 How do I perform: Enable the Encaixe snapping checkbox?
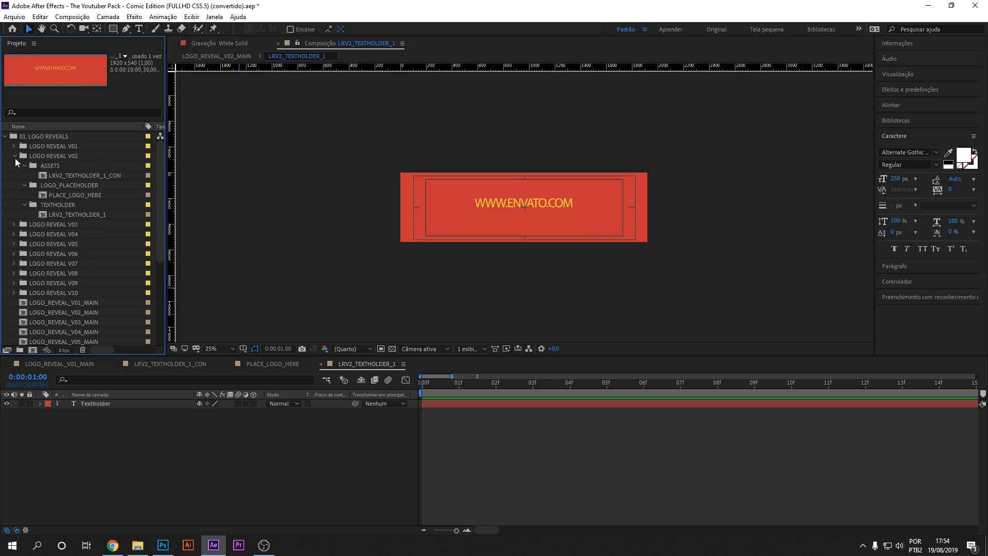(290, 29)
